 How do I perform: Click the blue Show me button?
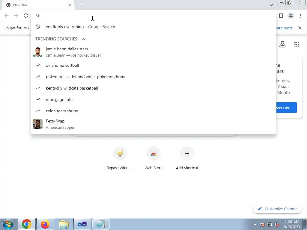(286, 108)
